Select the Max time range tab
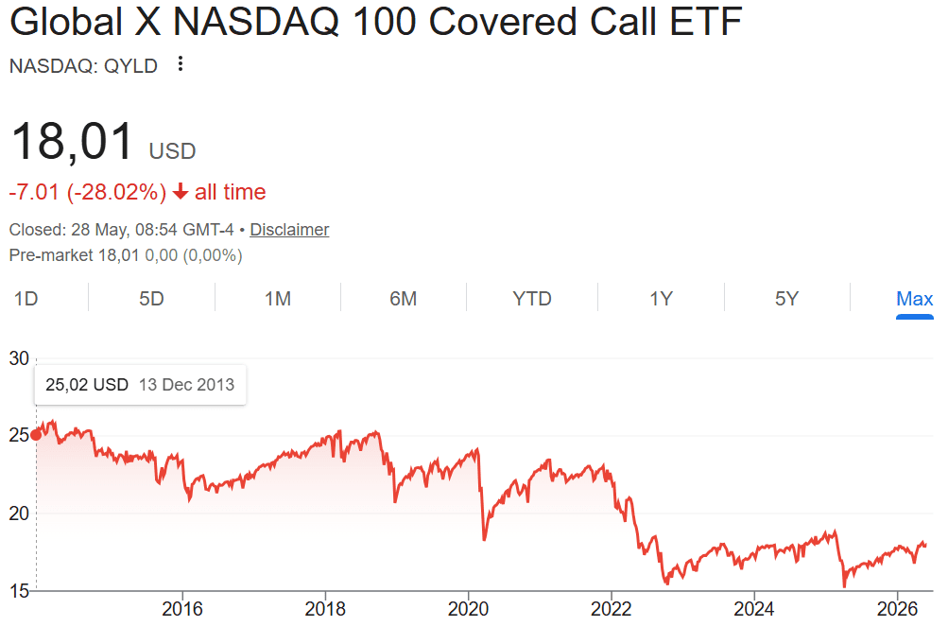Viewport: 948px width, 644px height. pyautogui.click(x=914, y=299)
